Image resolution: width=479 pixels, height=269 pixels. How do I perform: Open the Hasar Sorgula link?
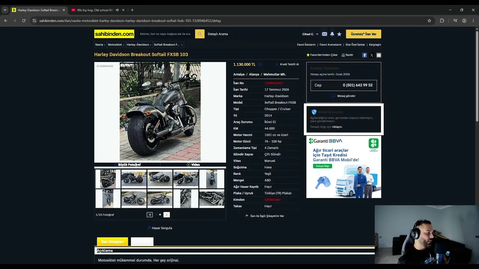[160, 228]
